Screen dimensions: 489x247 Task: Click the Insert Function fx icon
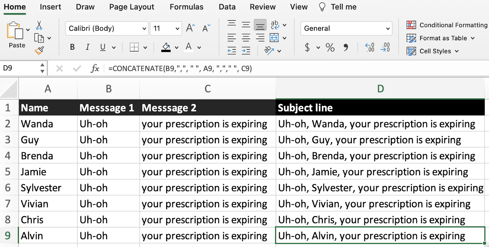click(x=95, y=68)
